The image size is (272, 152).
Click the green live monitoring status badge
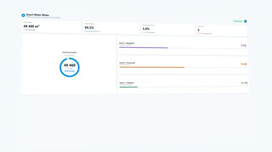(x=238, y=21)
